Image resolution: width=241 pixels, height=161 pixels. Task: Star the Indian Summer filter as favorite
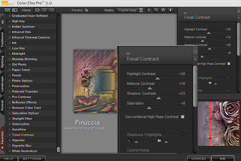coord(10,27)
